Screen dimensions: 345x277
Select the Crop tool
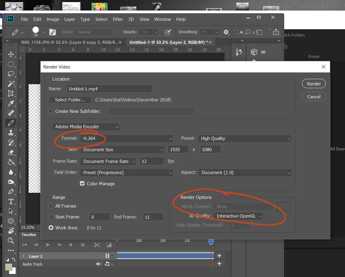tap(11, 94)
